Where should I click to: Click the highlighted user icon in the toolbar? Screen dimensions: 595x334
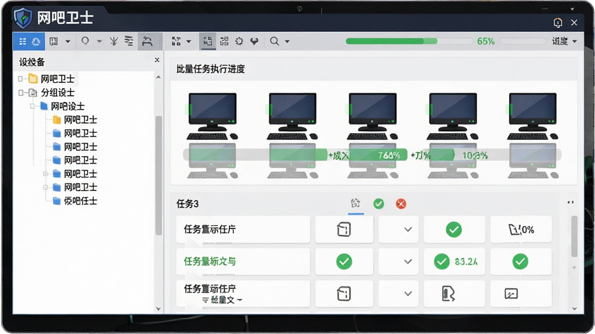click(x=147, y=41)
